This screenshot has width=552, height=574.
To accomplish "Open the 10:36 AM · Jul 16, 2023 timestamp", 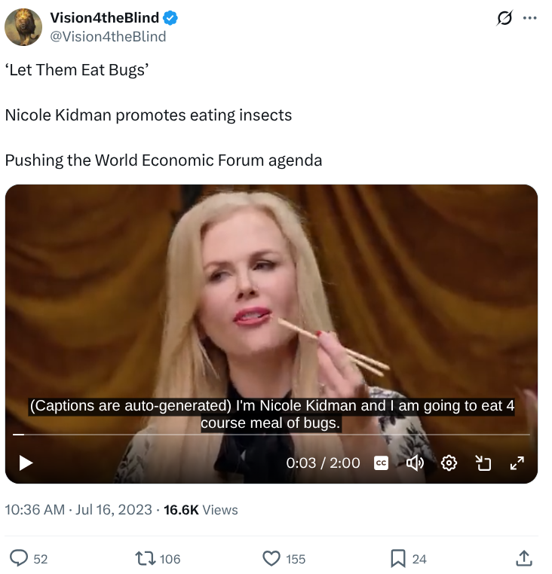I will pos(78,510).
